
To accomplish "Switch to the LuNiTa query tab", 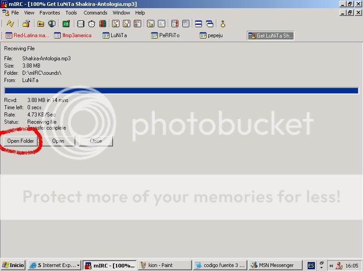I will [x=115, y=35].
